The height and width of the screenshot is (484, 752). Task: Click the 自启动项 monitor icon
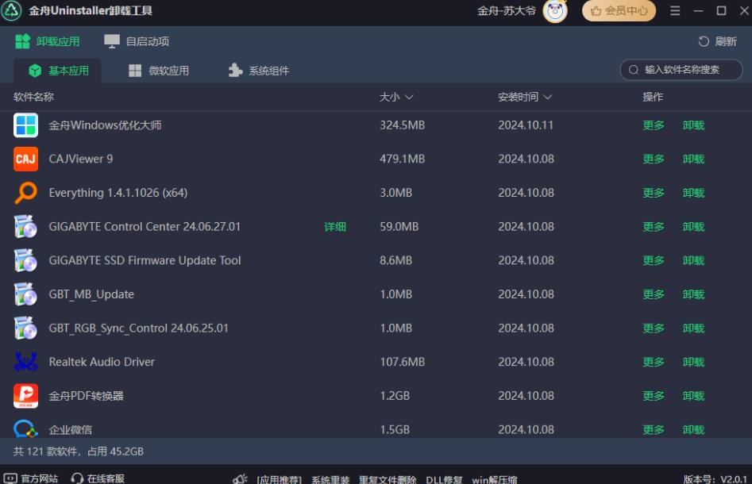[x=112, y=42]
